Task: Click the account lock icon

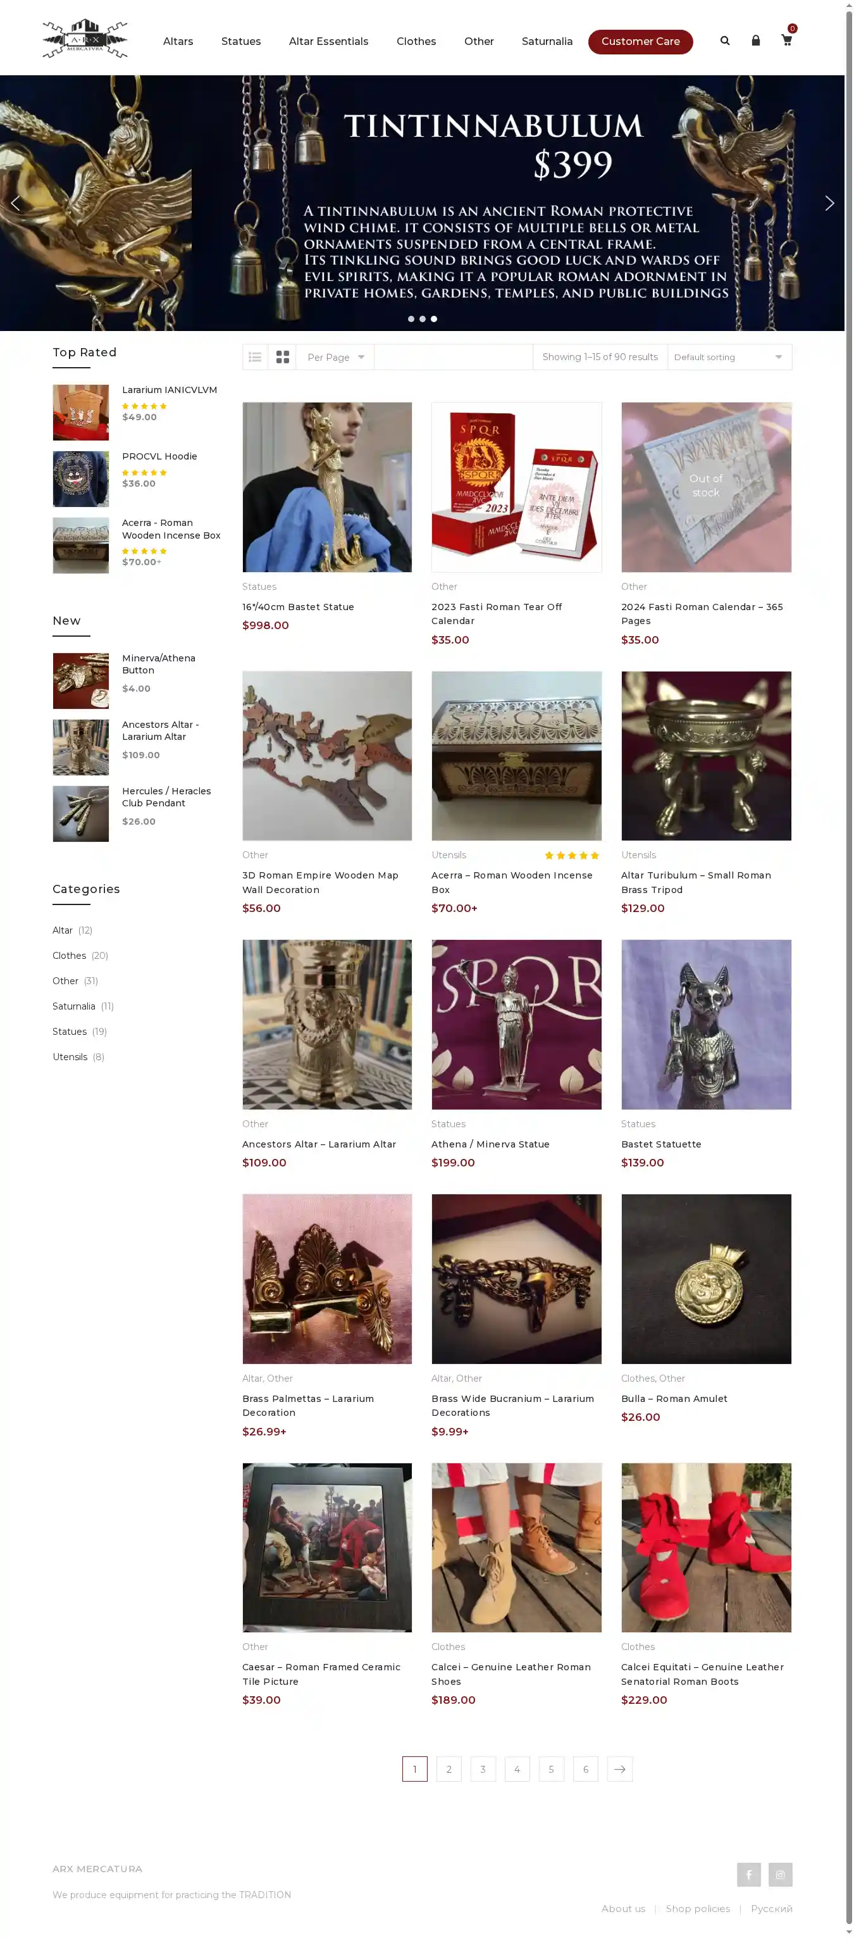Action: tap(755, 41)
